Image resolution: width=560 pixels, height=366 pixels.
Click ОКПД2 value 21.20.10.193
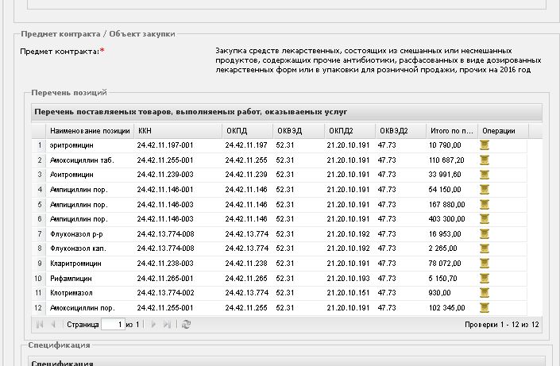pos(348,278)
